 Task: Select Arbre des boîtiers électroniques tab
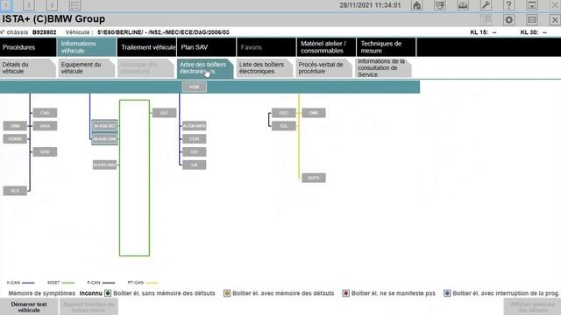(205, 68)
